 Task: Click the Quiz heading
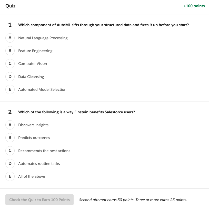pos(11,6)
